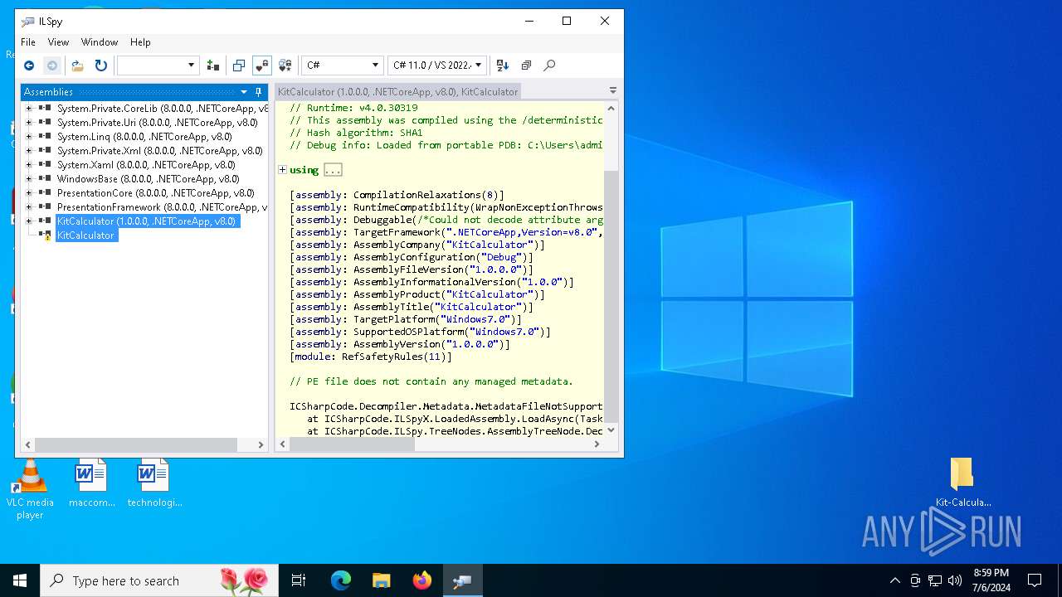Click the code pane scroll-down arrow
This screenshot has height=597, width=1062.
(611, 430)
